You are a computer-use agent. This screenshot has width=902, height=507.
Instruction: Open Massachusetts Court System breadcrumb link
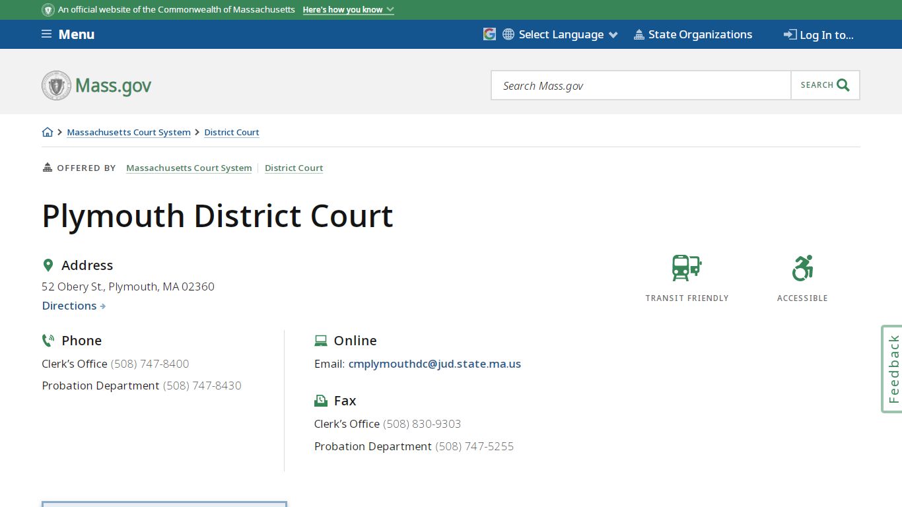(x=129, y=132)
